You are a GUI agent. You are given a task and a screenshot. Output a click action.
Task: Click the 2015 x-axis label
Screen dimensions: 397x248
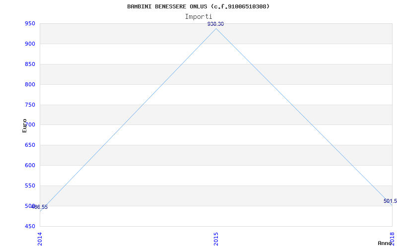point(216,239)
